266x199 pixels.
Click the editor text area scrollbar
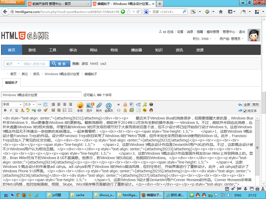click(x=257, y=148)
